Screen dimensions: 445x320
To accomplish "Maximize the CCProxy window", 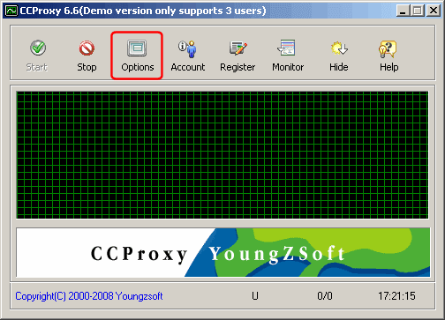I will pyautogui.click(x=418, y=11).
